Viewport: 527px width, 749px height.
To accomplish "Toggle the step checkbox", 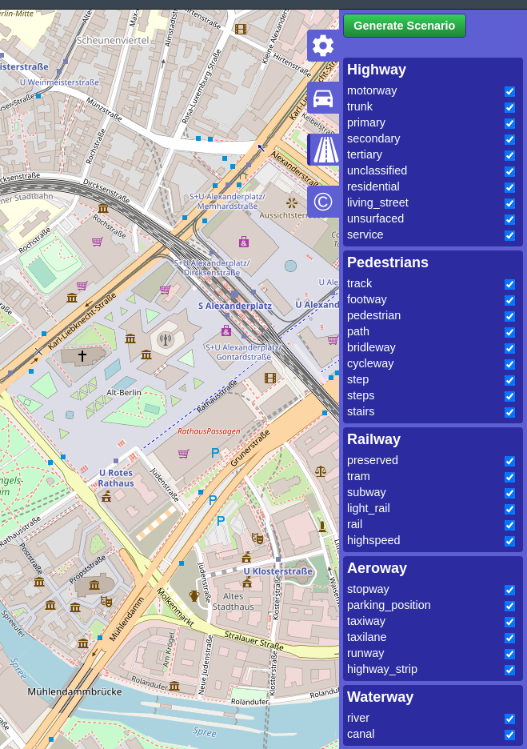I will tap(510, 380).
